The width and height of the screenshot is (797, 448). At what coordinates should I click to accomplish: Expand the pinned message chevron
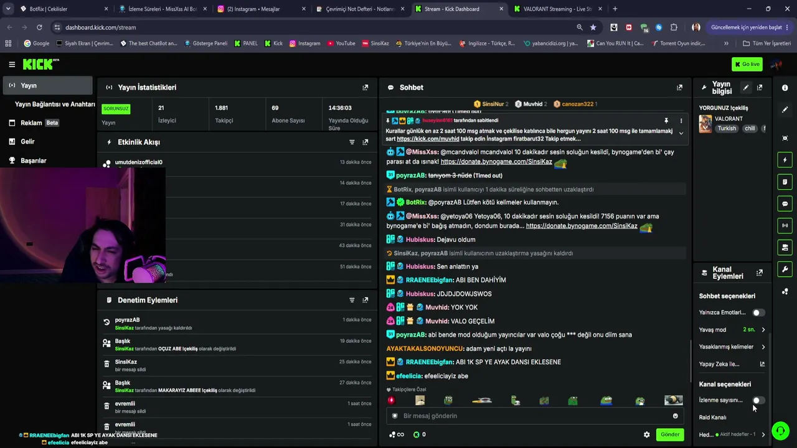pyautogui.click(x=681, y=133)
